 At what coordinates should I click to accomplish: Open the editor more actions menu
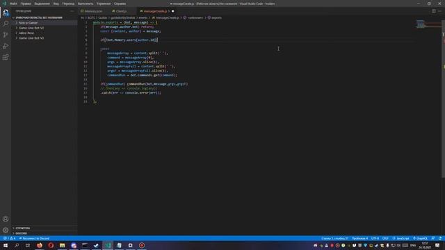pos(439,11)
